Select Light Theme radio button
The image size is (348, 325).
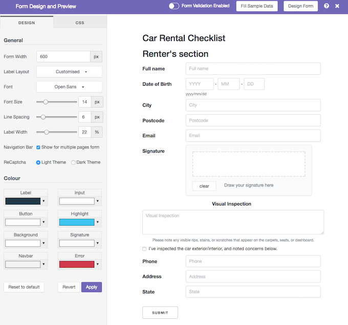tap(38, 162)
